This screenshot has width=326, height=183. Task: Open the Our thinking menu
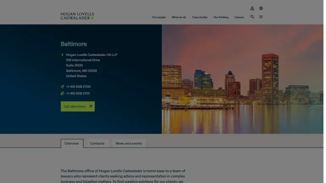coord(221,17)
